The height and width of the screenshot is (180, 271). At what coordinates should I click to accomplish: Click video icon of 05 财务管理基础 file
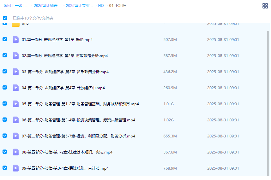tap(16, 104)
